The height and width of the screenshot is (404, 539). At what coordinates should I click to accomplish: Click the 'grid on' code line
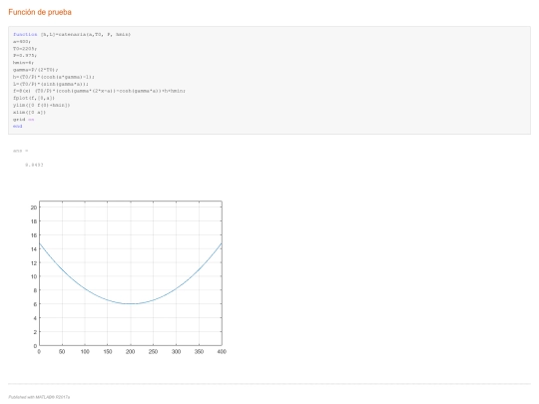24,120
